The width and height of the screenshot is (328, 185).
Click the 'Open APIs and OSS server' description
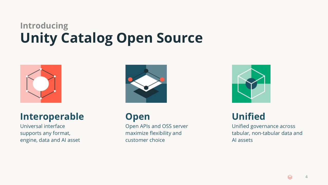pos(157,133)
